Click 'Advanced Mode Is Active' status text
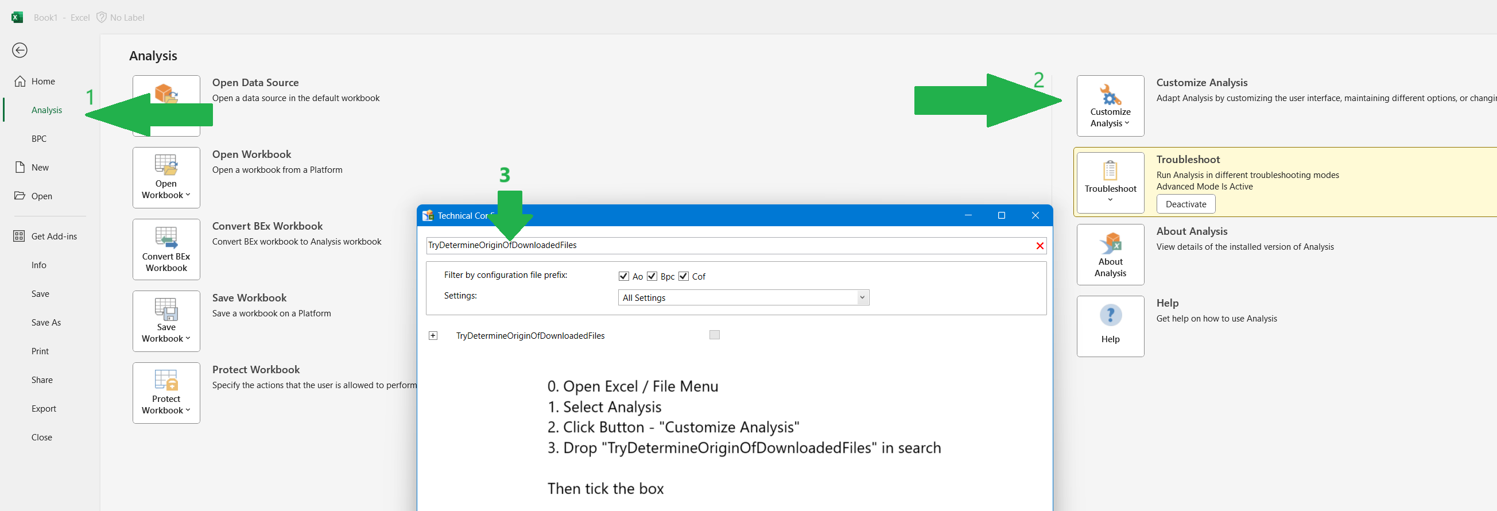1497x511 pixels. click(1204, 187)
